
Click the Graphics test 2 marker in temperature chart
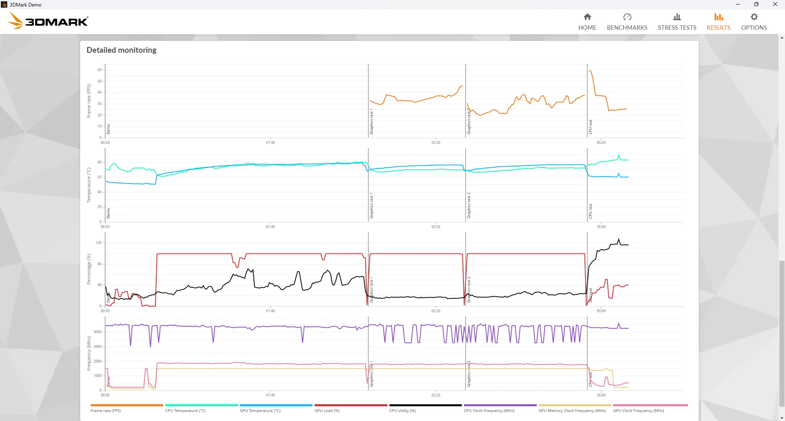[x=469, y=205]
